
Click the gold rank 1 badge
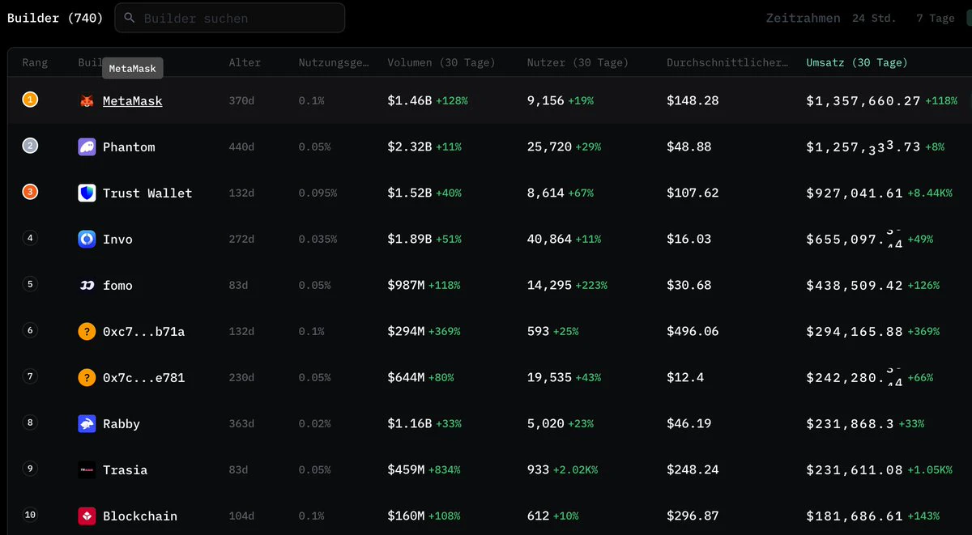point(30,100)
